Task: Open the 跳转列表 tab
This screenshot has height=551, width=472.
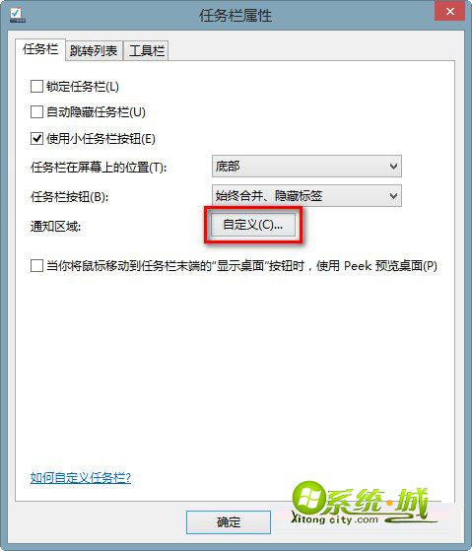Action: point(94,51)
